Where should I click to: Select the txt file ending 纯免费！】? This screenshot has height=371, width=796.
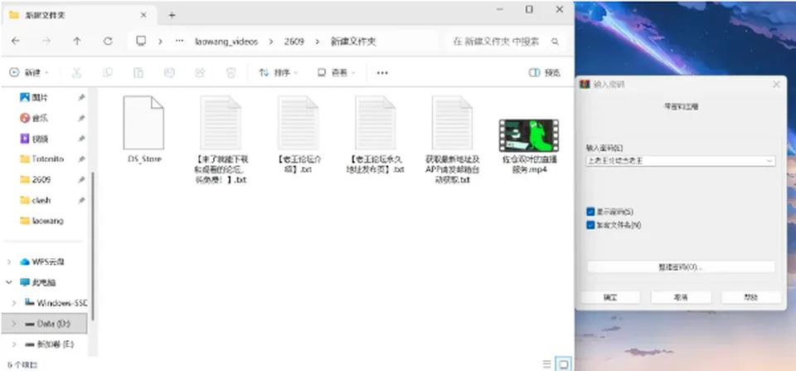pos(221,139)
